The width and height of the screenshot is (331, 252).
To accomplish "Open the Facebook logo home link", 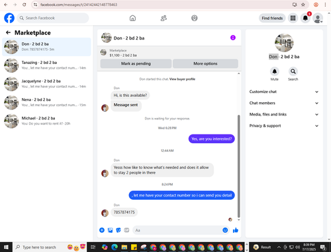I will click(9, 18).
